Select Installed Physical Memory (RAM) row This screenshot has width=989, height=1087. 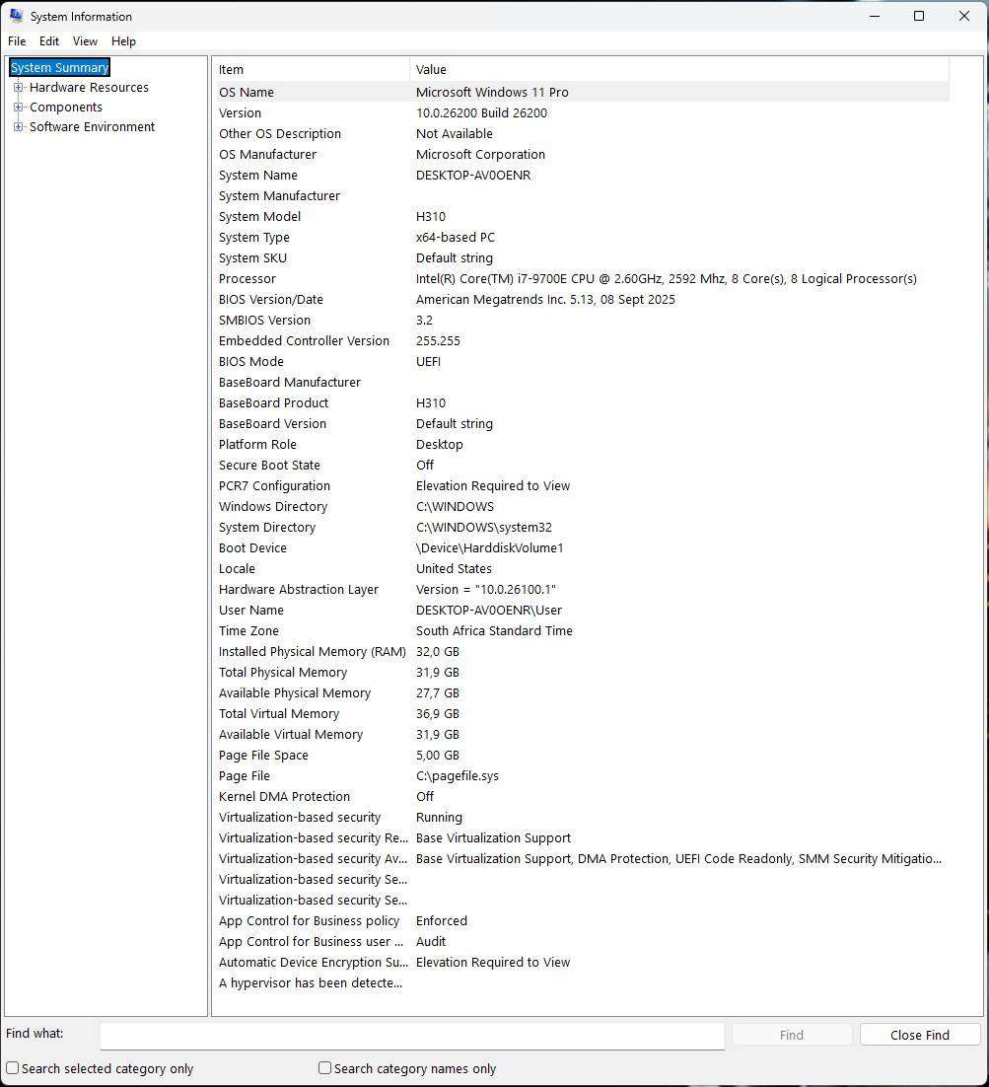pos(582,652)
